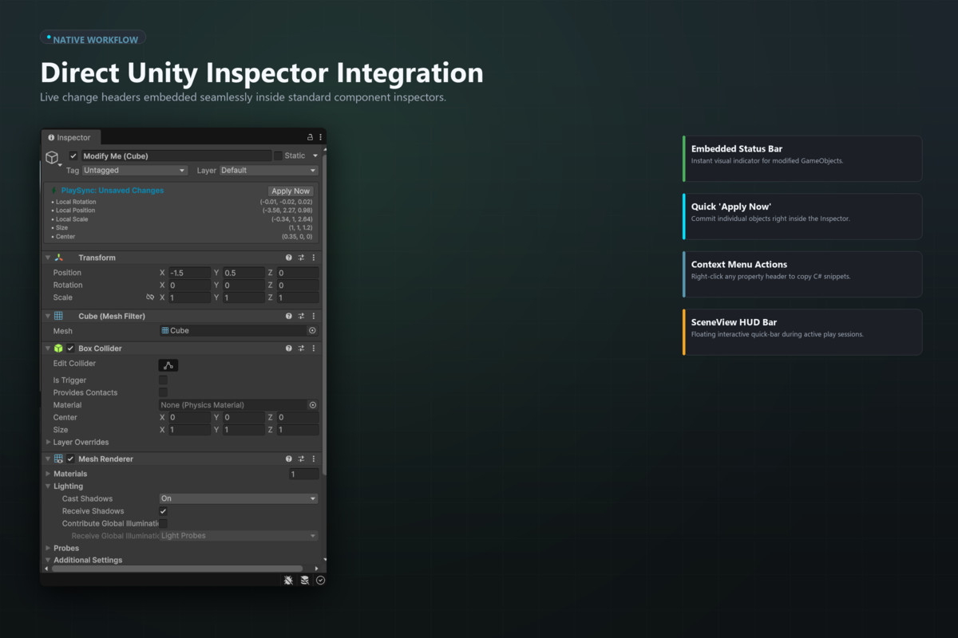Click the Local Rotation change entry
The image size is (958, 638).
tap(183, 202)
